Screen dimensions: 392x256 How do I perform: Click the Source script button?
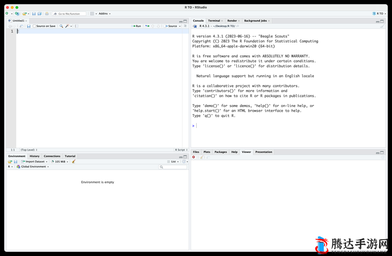171,26
